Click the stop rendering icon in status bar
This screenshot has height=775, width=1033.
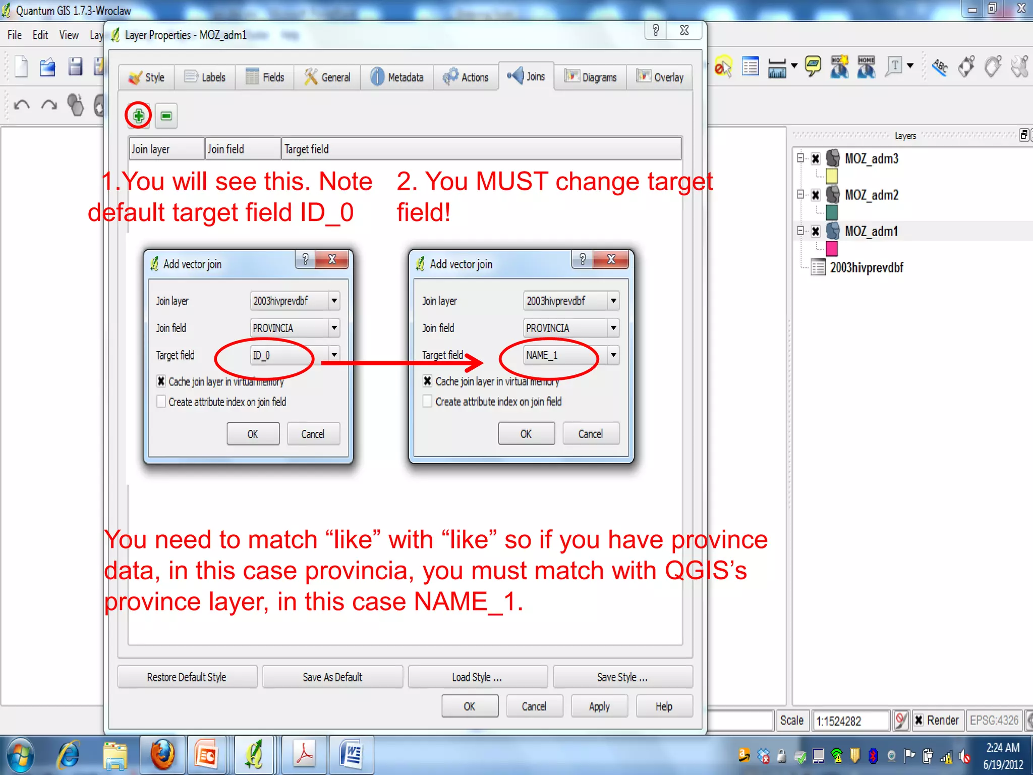coord(901,720)
